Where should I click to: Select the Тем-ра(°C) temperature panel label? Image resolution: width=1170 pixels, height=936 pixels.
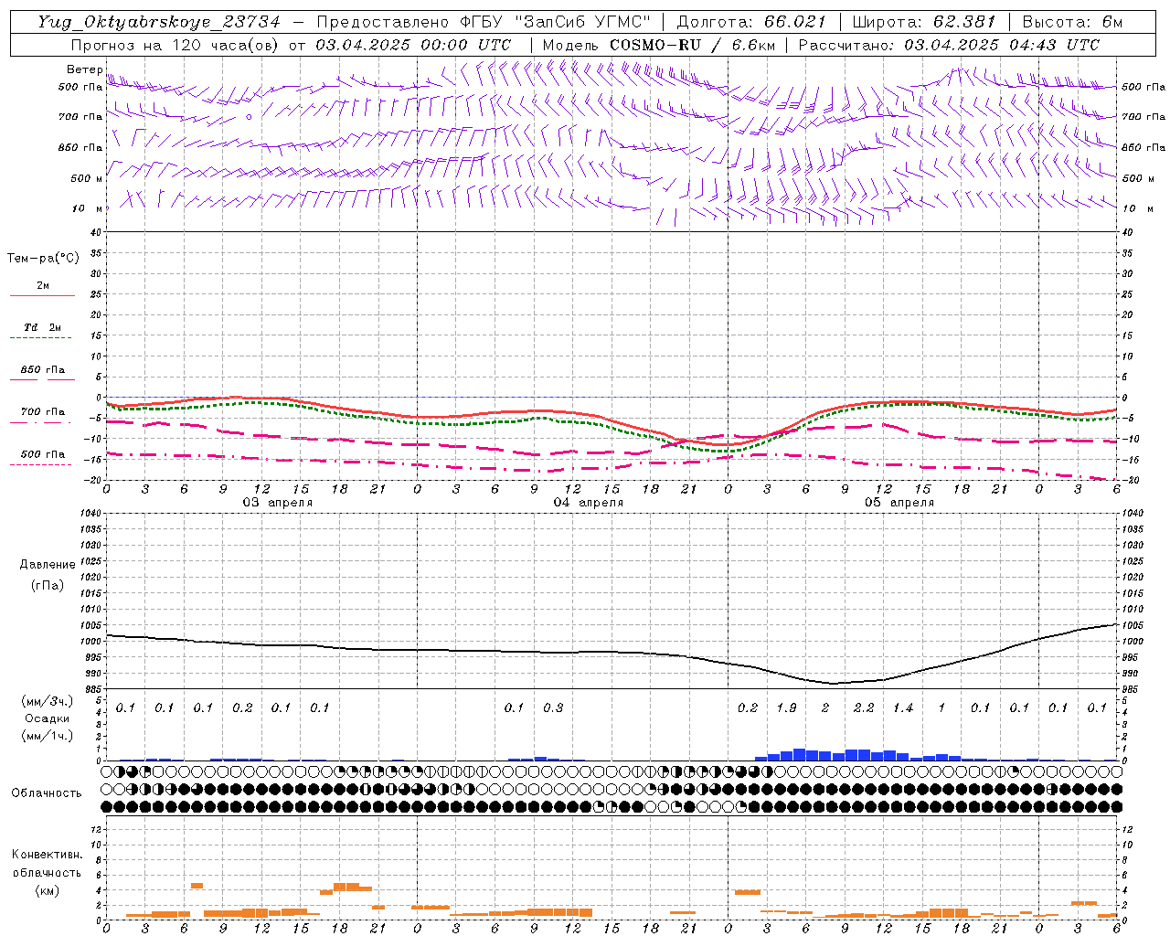43,259
